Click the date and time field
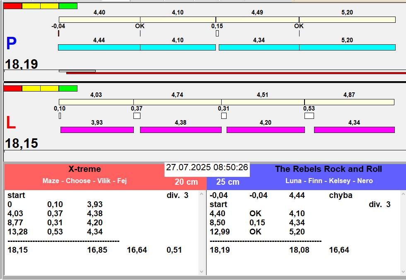Screen dimensions: 406x280 207,168
